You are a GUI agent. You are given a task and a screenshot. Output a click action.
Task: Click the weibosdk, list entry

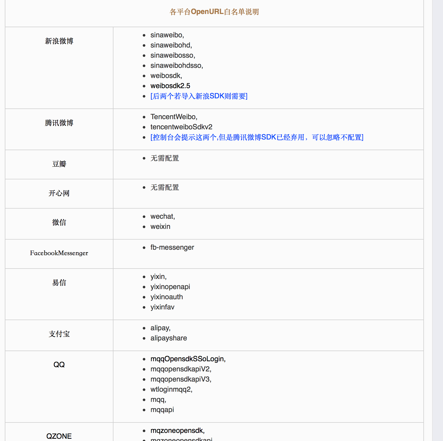coord(166,75)
